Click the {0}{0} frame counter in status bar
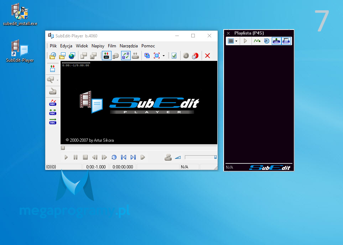Screen dimensions: 343x245 pyautogui.click(x=51, y=167)
